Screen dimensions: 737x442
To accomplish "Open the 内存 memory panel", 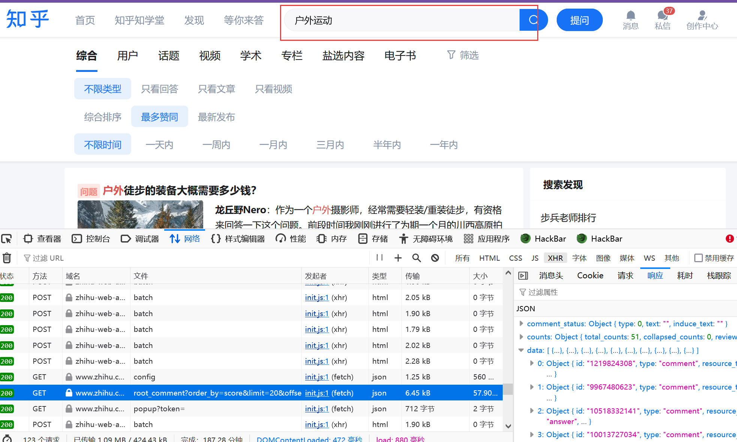I will pos(332,239).
